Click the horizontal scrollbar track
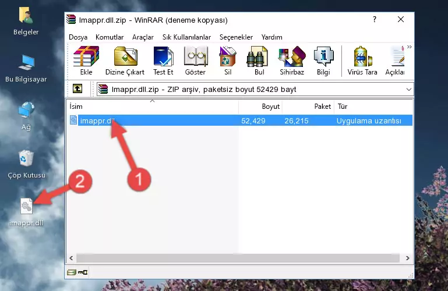This screenshot has width=448, height=291. 238,258
